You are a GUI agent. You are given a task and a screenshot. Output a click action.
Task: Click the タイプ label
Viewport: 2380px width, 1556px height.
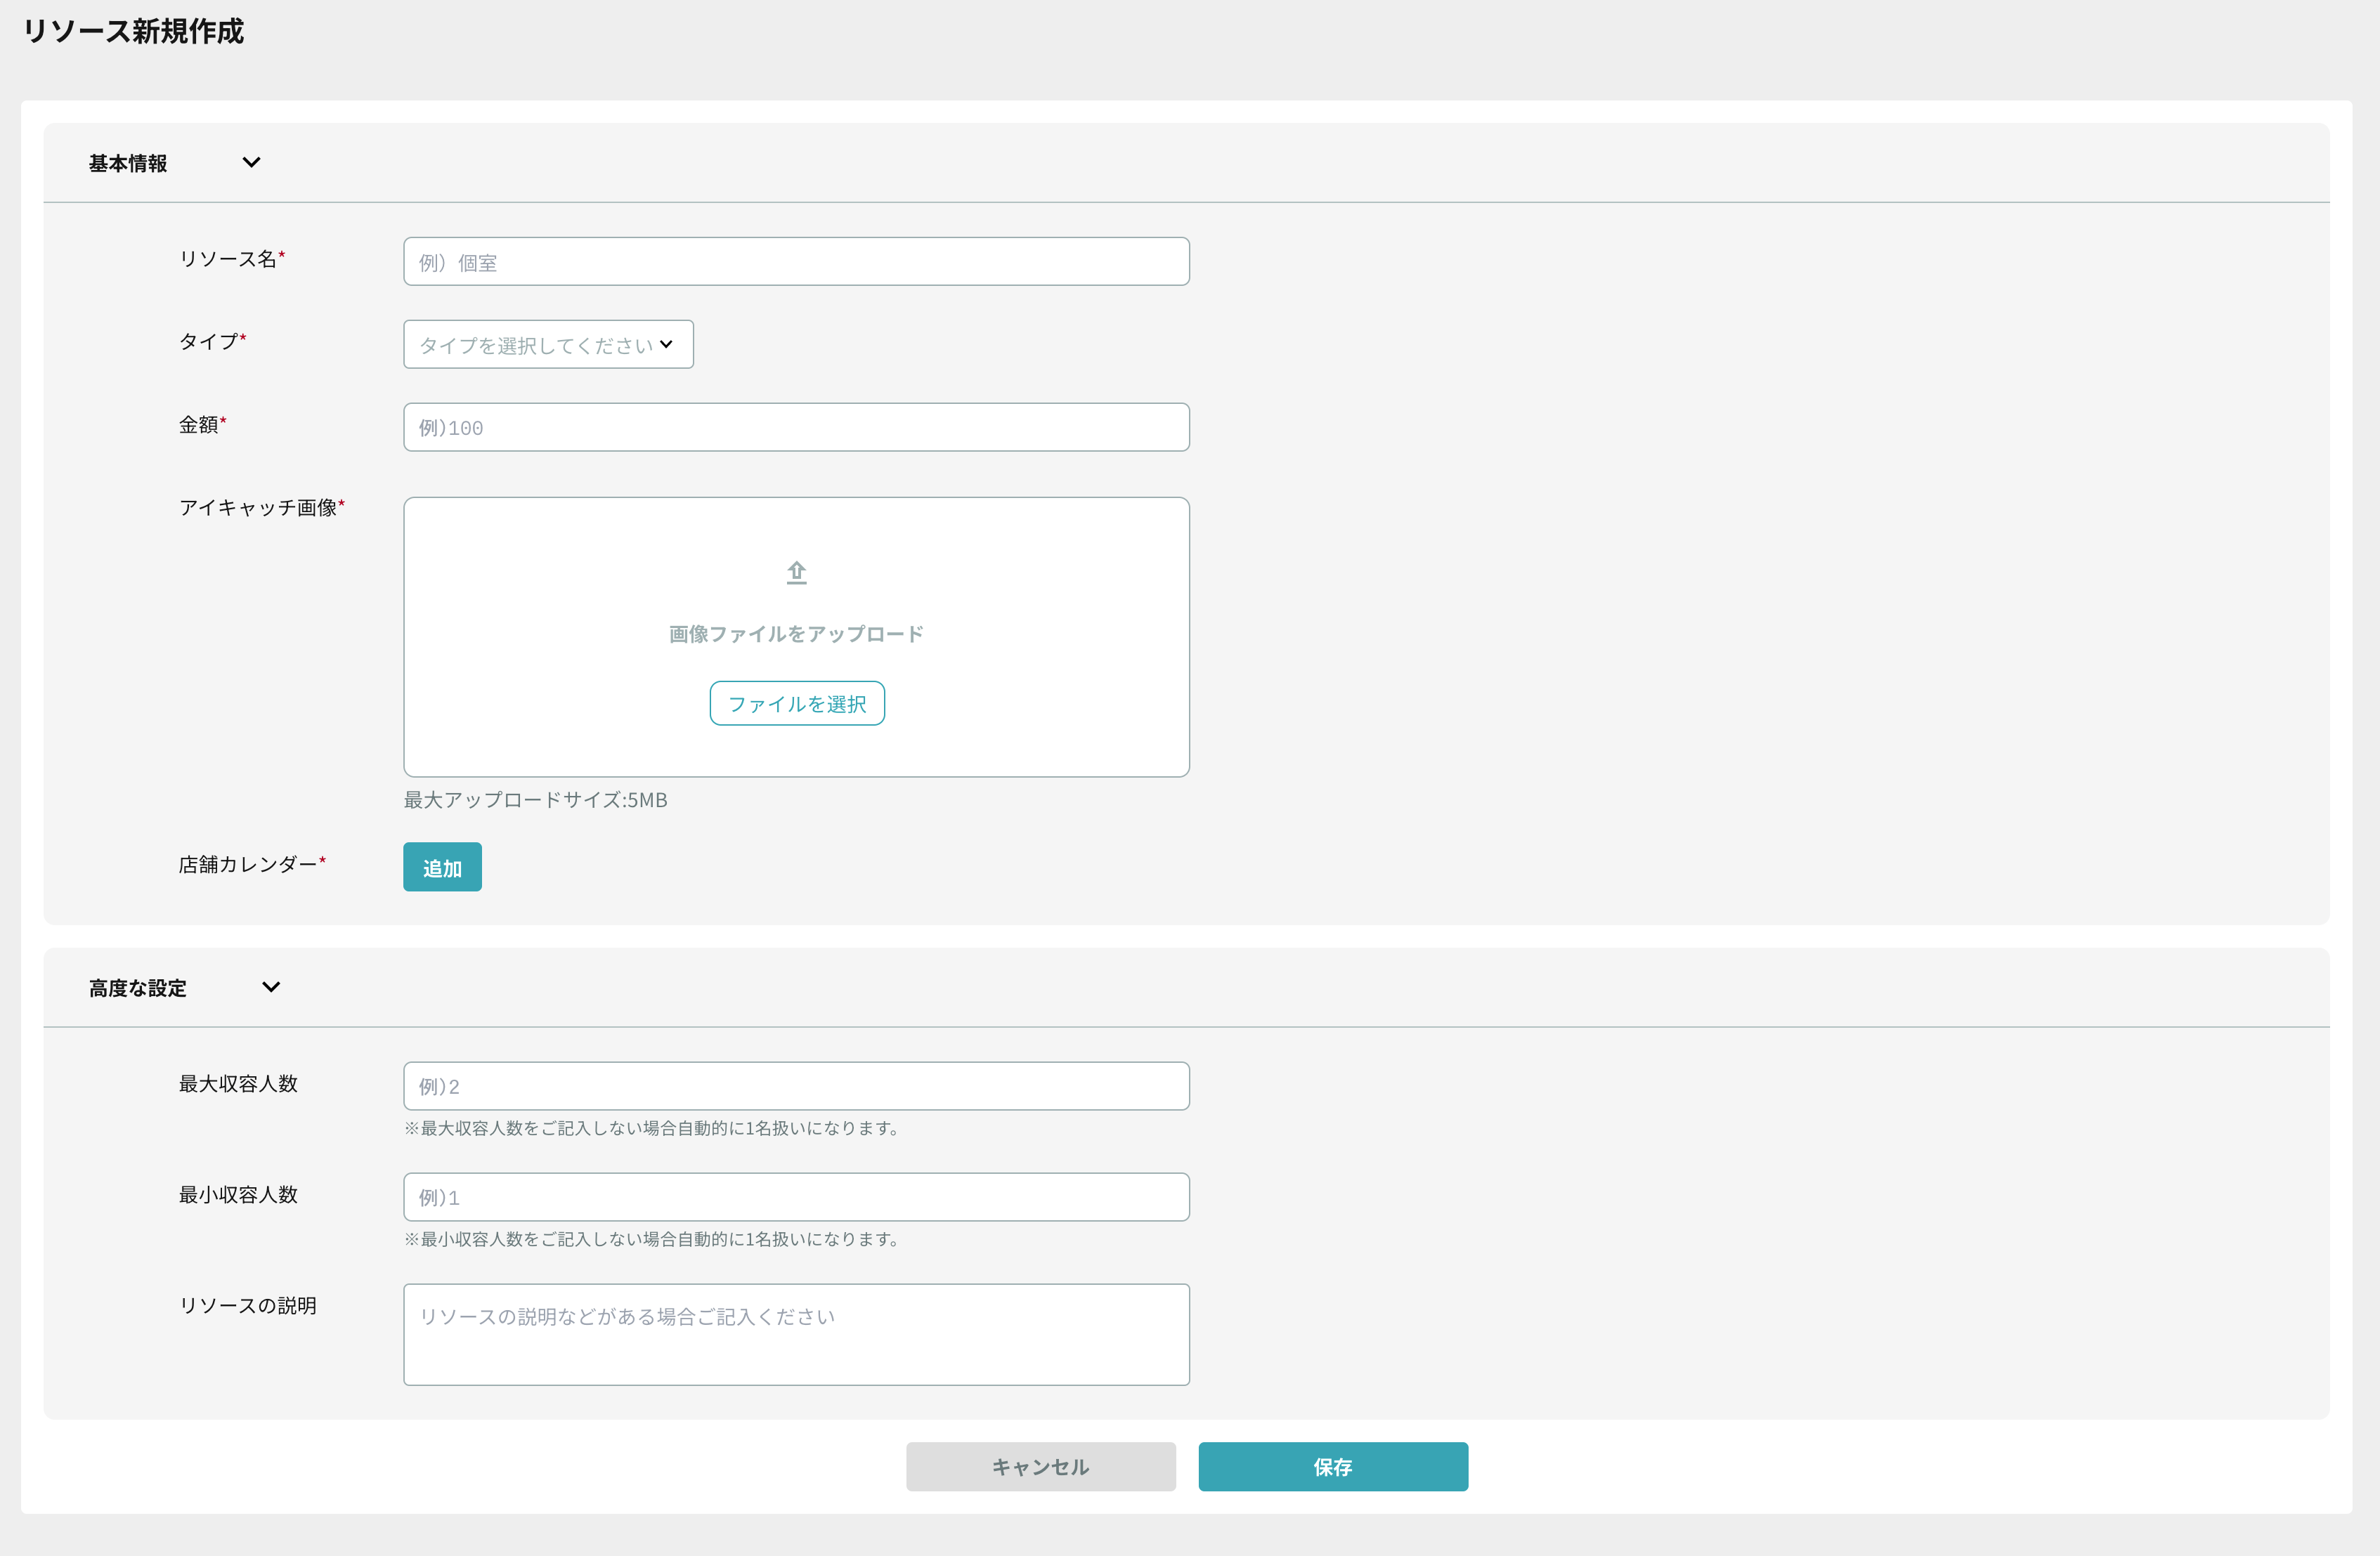pos(212,341)
